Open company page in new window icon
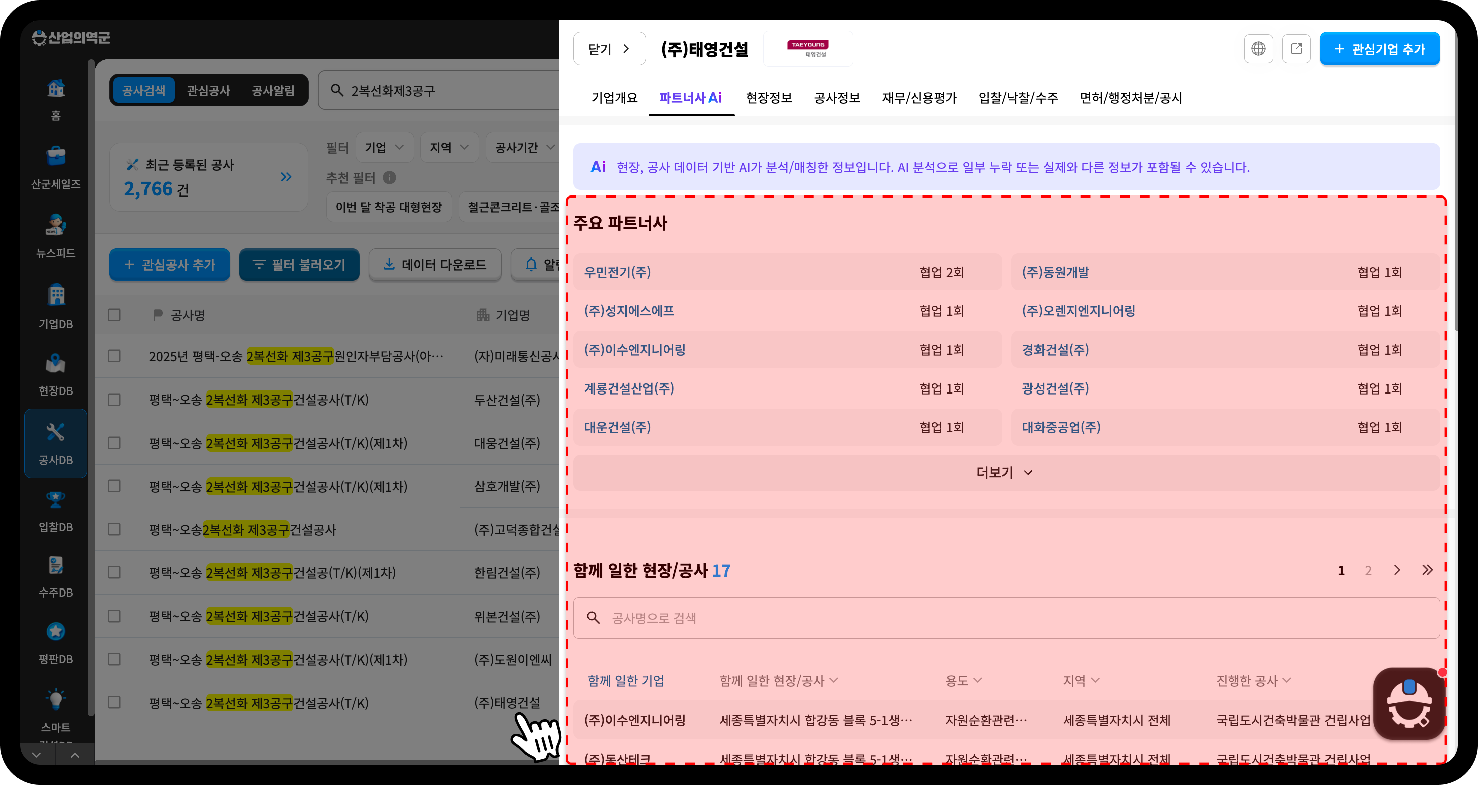The image size is (1478, 785). pyautogui.click(x=1297, y=49)
